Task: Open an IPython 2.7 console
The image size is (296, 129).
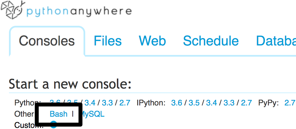Action: click(x=246, y=103)
